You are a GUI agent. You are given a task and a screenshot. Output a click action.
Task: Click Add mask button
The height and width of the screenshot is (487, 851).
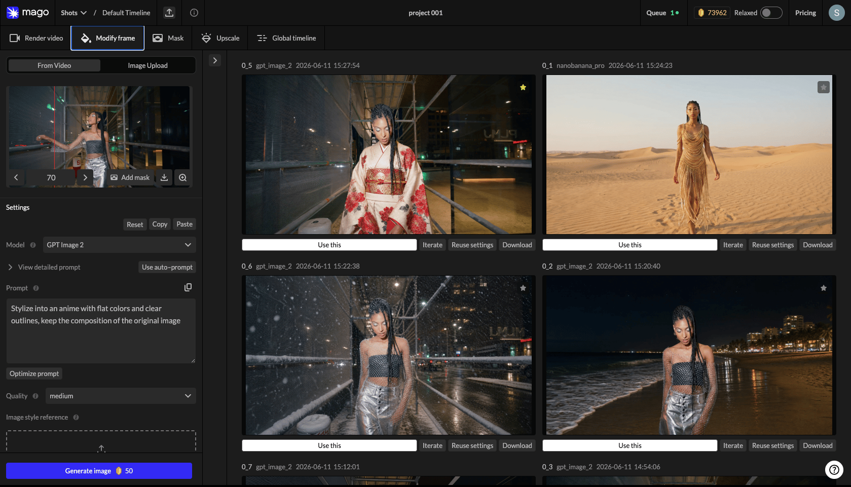pos(130,177)
